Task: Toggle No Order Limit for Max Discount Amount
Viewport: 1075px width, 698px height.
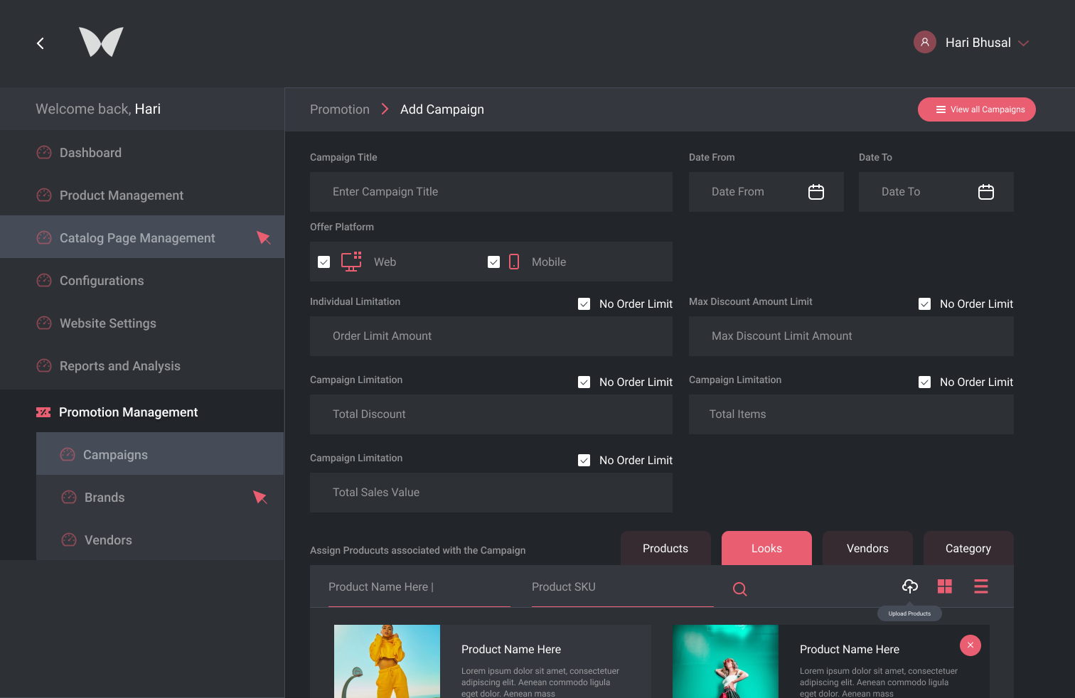Action: (x=924, y=304)
